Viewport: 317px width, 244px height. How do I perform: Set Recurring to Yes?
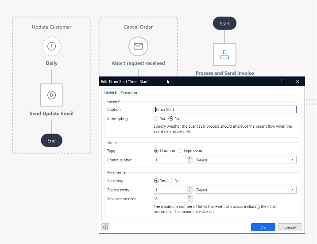156,181
